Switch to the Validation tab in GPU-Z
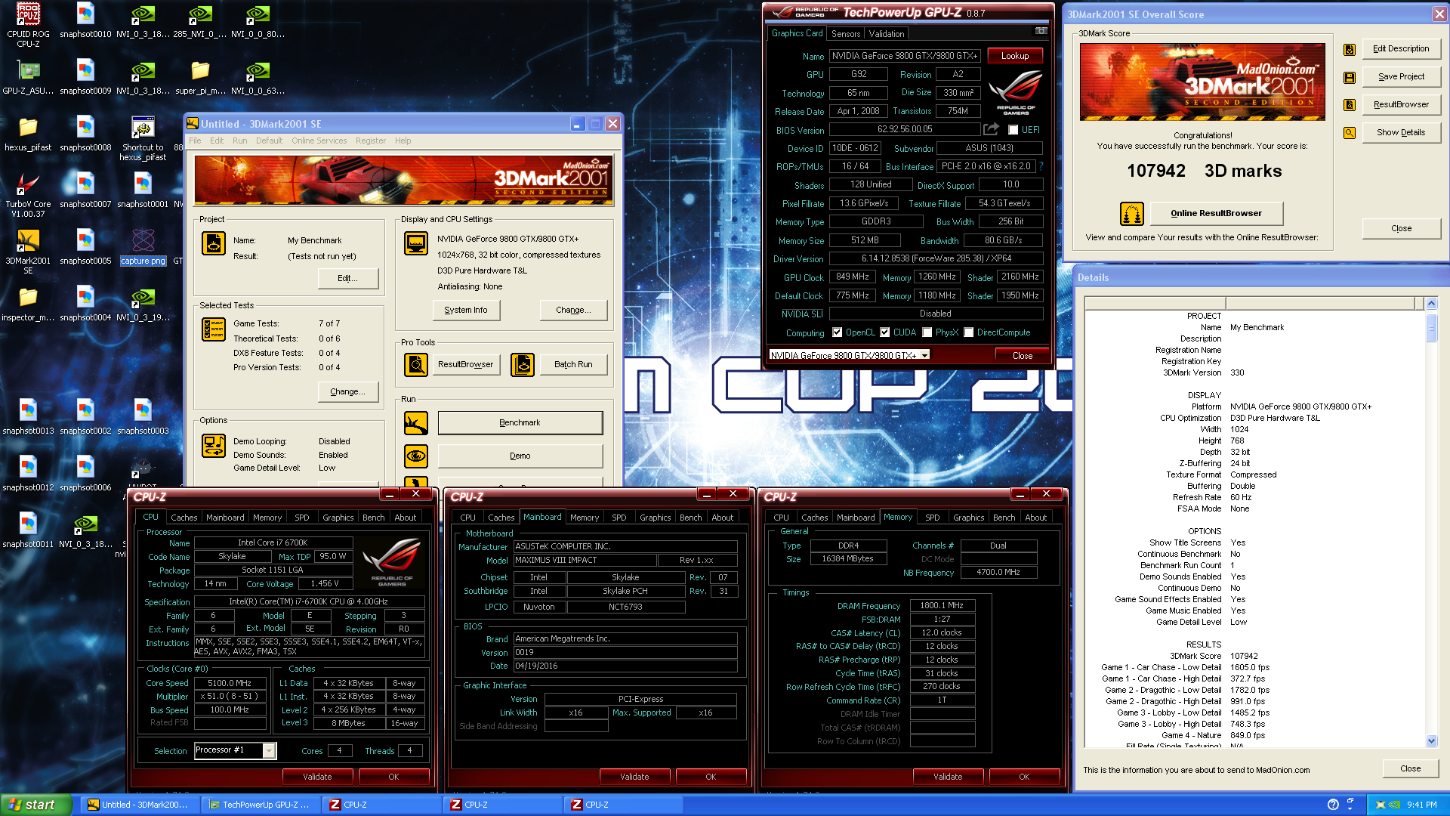Screen dimensions: 1450x816 887,34
